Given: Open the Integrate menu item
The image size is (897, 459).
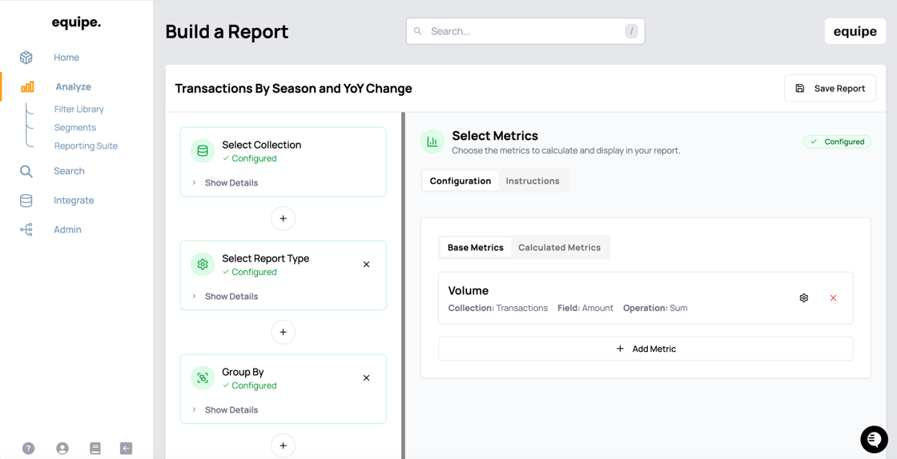Looking at the screenshot, I should 74,201.
